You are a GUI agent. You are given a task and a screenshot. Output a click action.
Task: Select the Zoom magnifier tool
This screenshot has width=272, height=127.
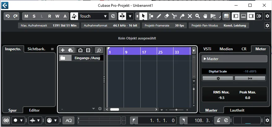[x=198, y=16]
